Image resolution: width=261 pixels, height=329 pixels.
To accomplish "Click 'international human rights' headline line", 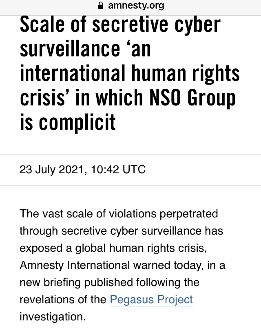I will click(130, 73).
